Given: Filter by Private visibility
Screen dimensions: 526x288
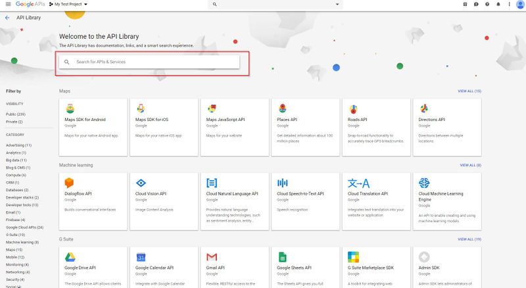Looking at the screenshot, I should pos(14,122).
